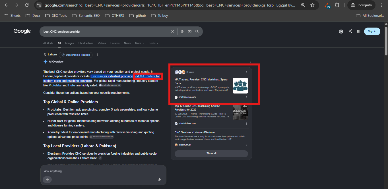The width and height of the screenshot is (388, 189).
Task: Follow the Protolabs link
Action: point(55,85)
